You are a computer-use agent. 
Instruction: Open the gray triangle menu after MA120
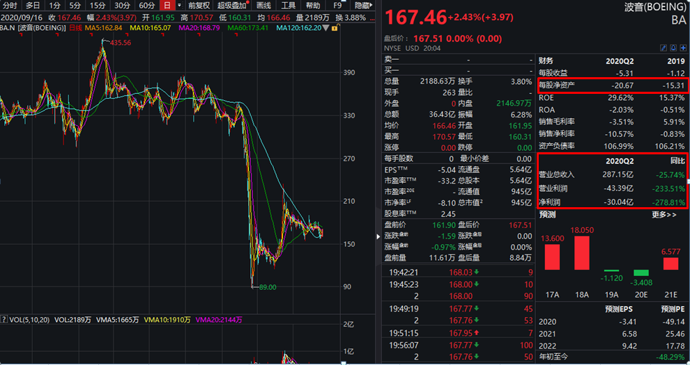pyautogui.click(x=325, y=28)
